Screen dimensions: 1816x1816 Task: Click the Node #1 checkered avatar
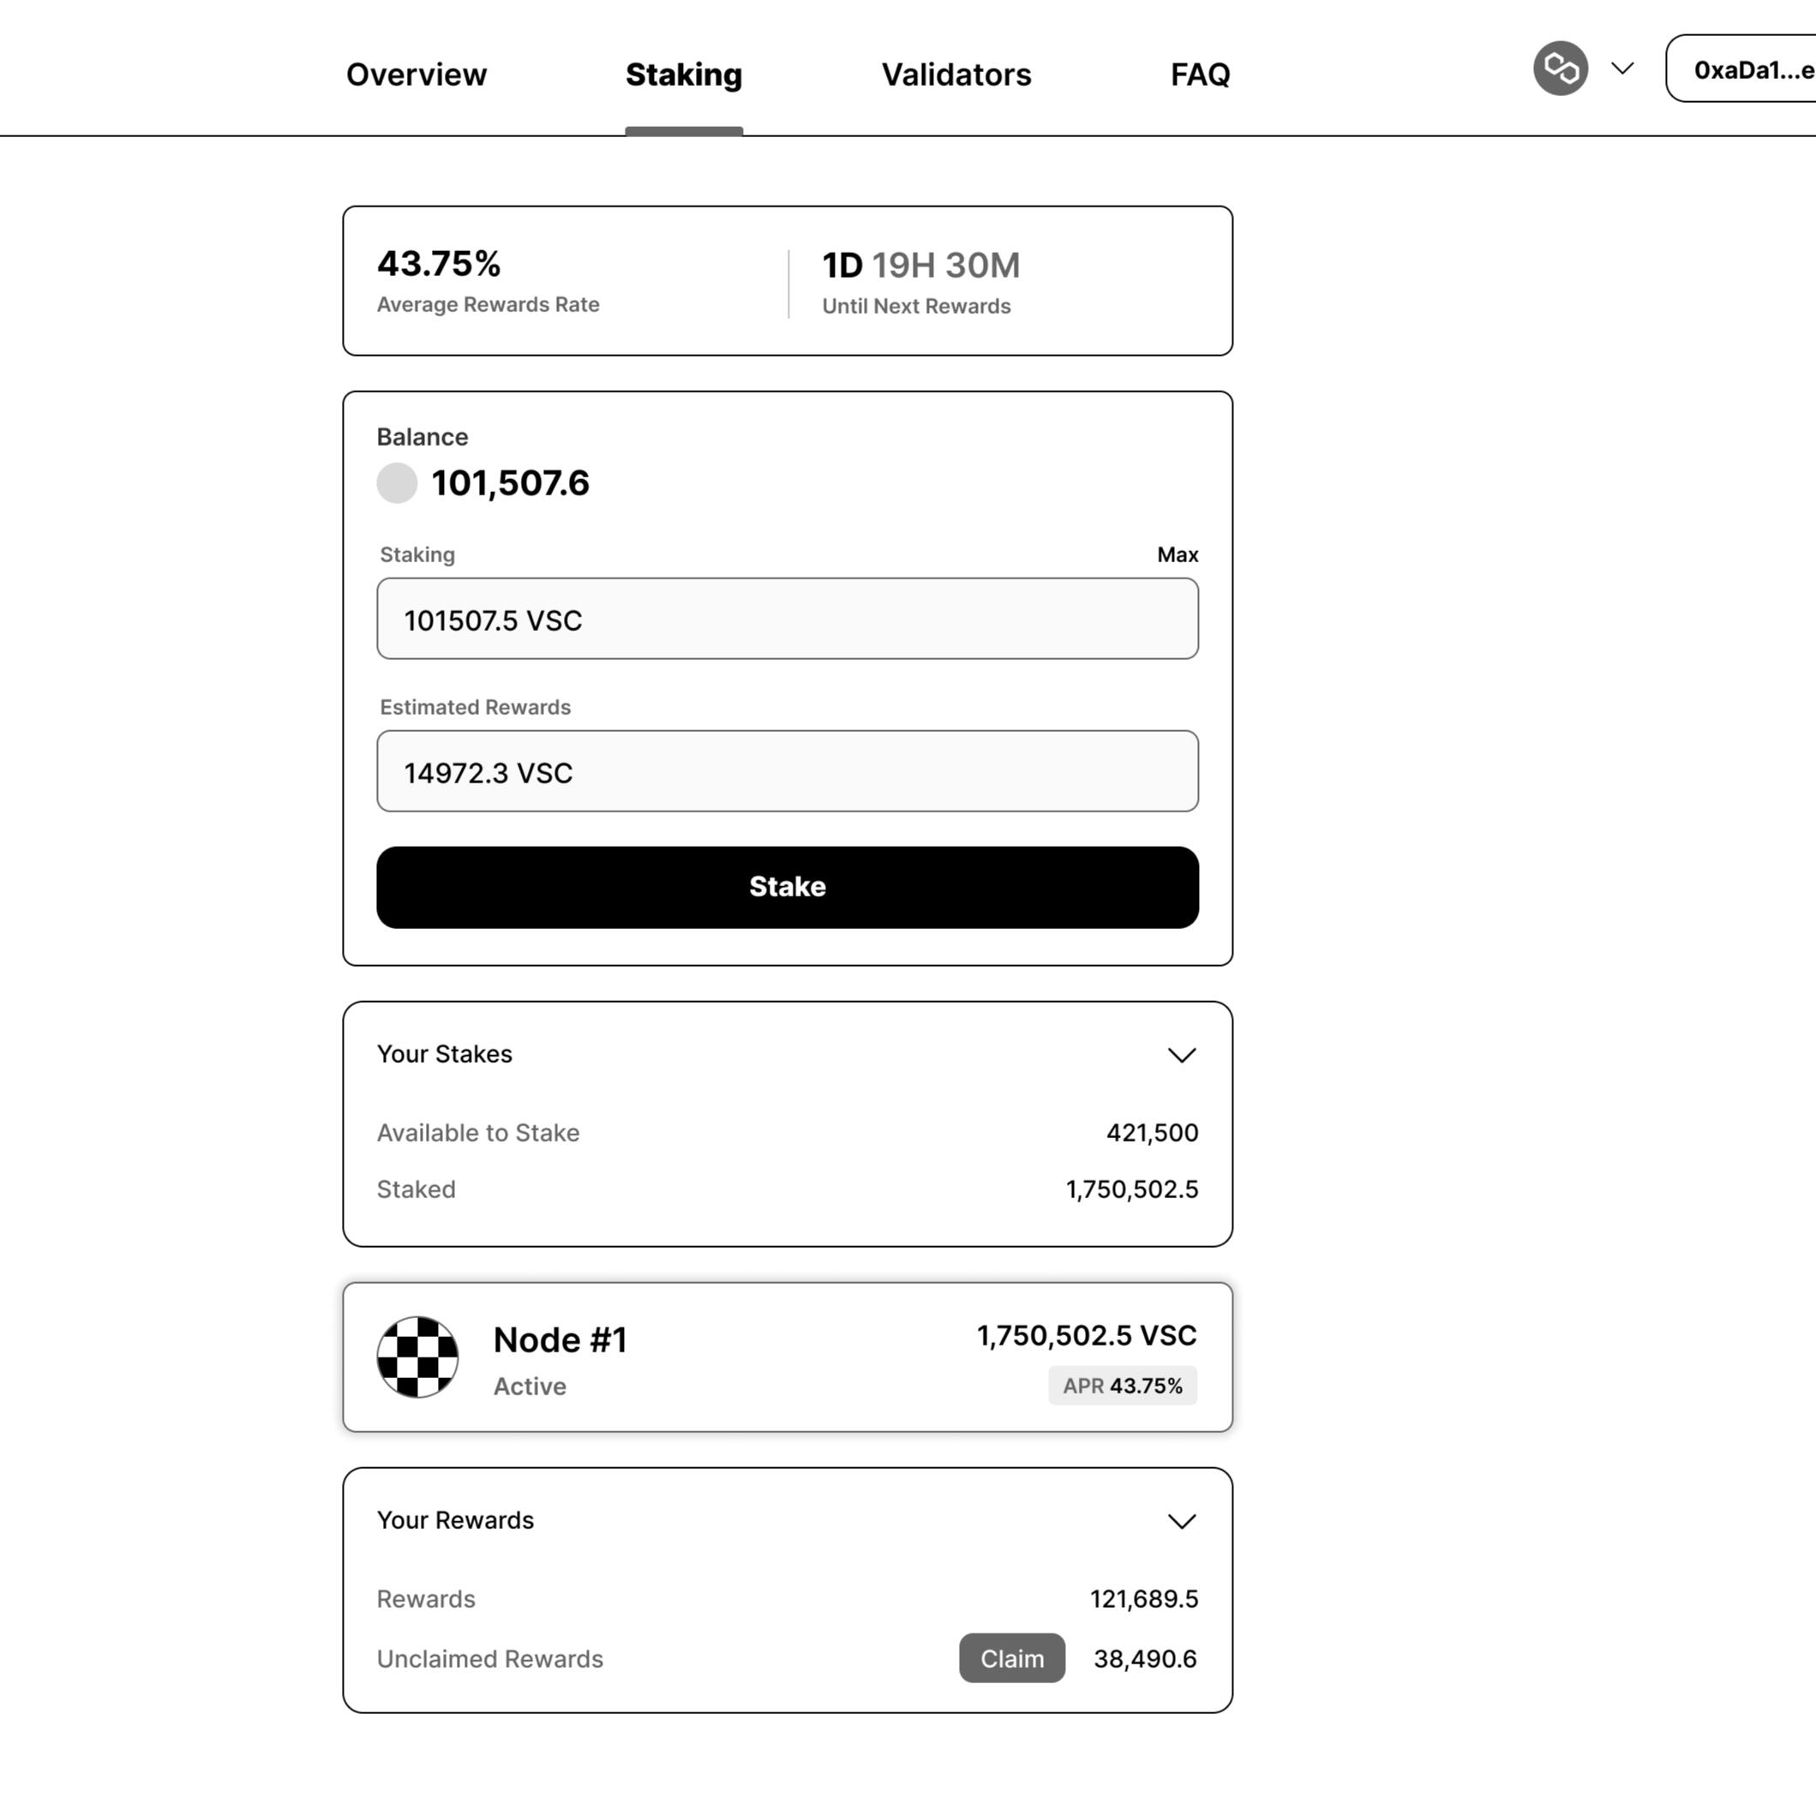[417, 1357]
